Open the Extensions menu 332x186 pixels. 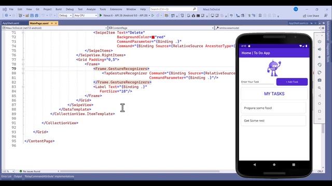pyautogui.click(x=116, y=9)
